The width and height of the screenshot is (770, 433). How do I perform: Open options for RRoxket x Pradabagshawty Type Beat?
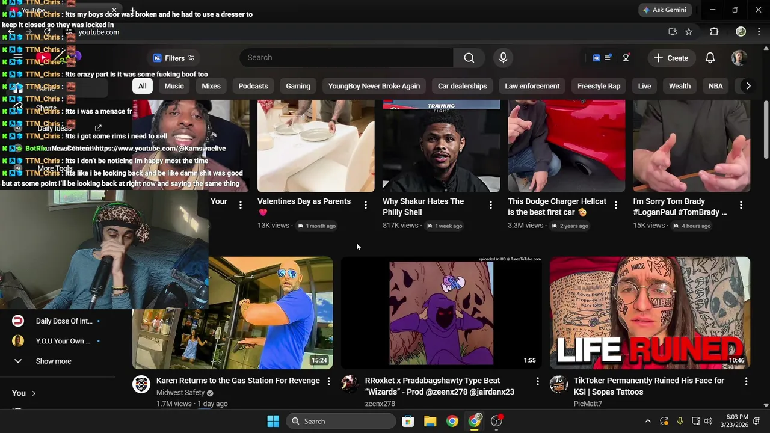pos(537,381)
